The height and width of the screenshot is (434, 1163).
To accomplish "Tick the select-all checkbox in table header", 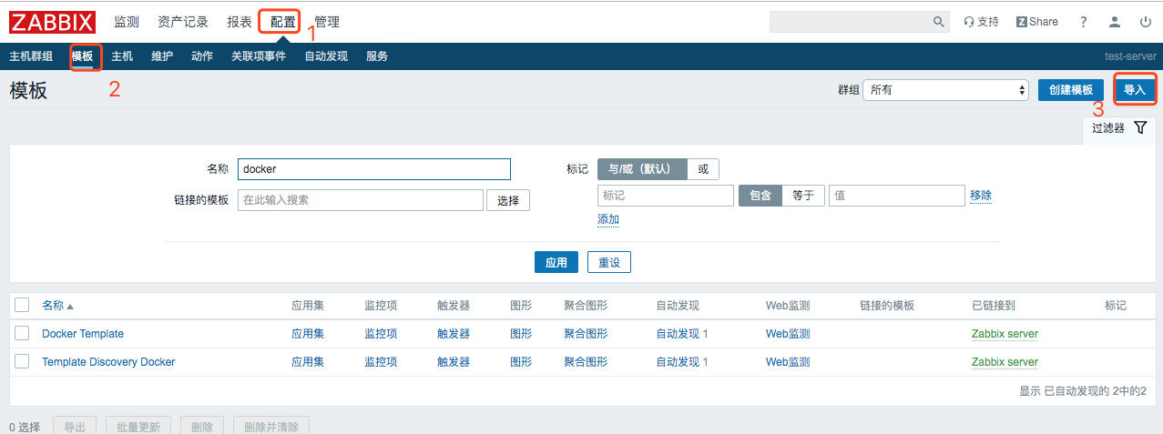I will [23, 305].
